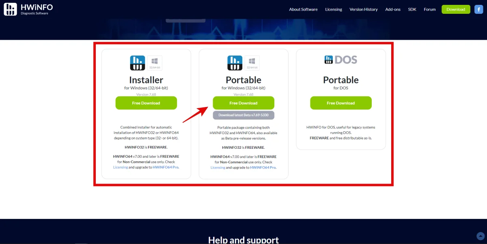Open the About Software menu
The width and height of the screenshot is (487, 244).
click(303, 9)
